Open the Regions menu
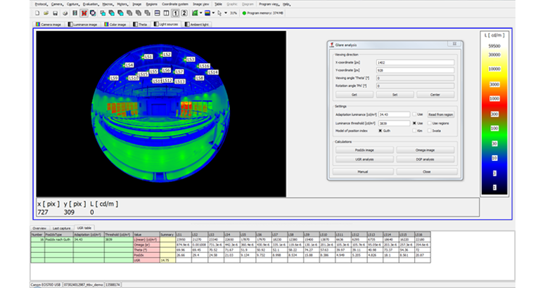This screenshot has height=288, width=545. coord(151,4)
